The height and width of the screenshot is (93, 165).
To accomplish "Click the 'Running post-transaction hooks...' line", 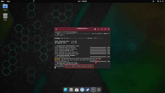I will (x=67, y=63).
